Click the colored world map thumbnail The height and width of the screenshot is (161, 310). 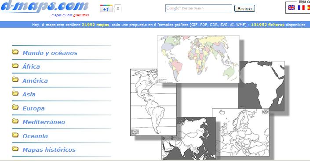[x=198, y=59]
